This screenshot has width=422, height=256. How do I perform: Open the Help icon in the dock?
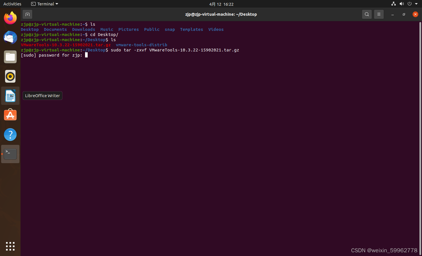10,135
